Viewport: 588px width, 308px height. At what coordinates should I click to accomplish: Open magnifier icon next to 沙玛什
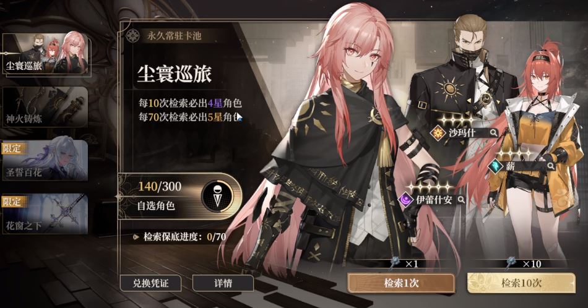pyautogui.click(x=493, y=132)
